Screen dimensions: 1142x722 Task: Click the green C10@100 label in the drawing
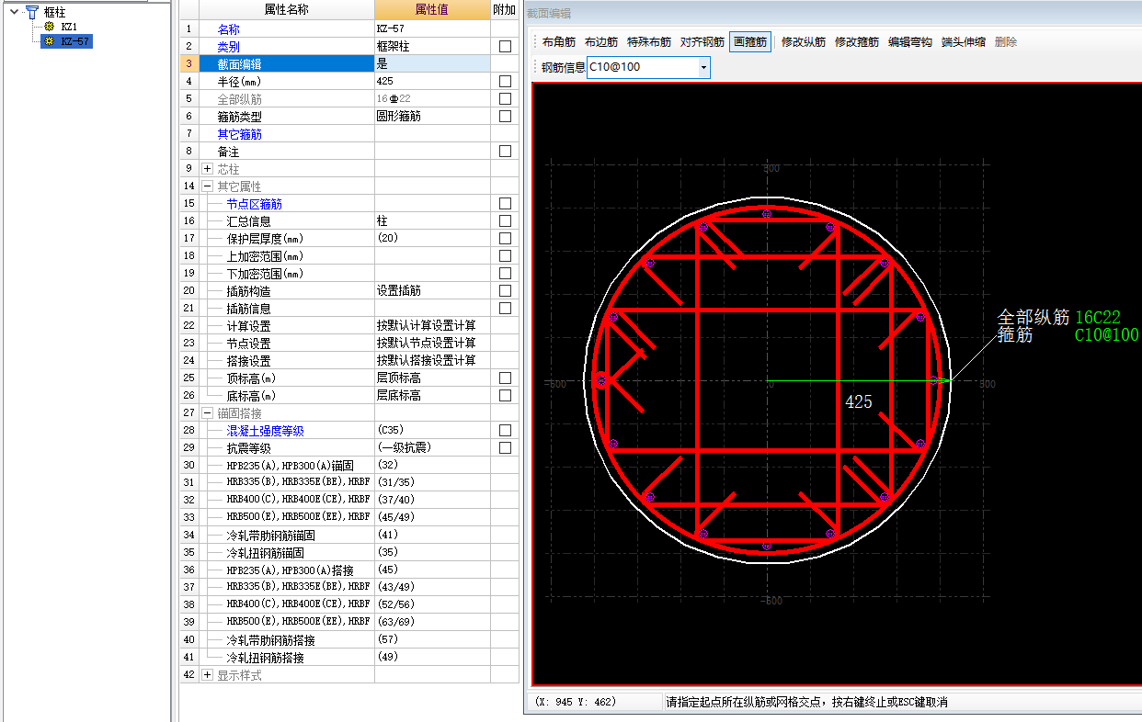coord(1106,335)
